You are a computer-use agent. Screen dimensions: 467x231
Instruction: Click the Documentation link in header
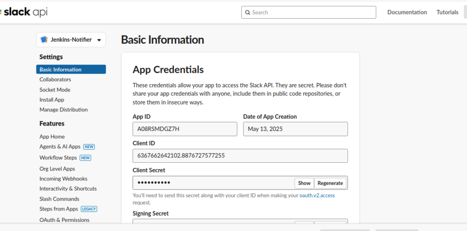pos(407,12)
